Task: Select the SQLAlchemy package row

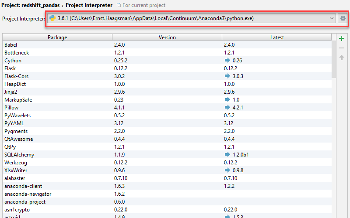Action: (x=167, y=154)
